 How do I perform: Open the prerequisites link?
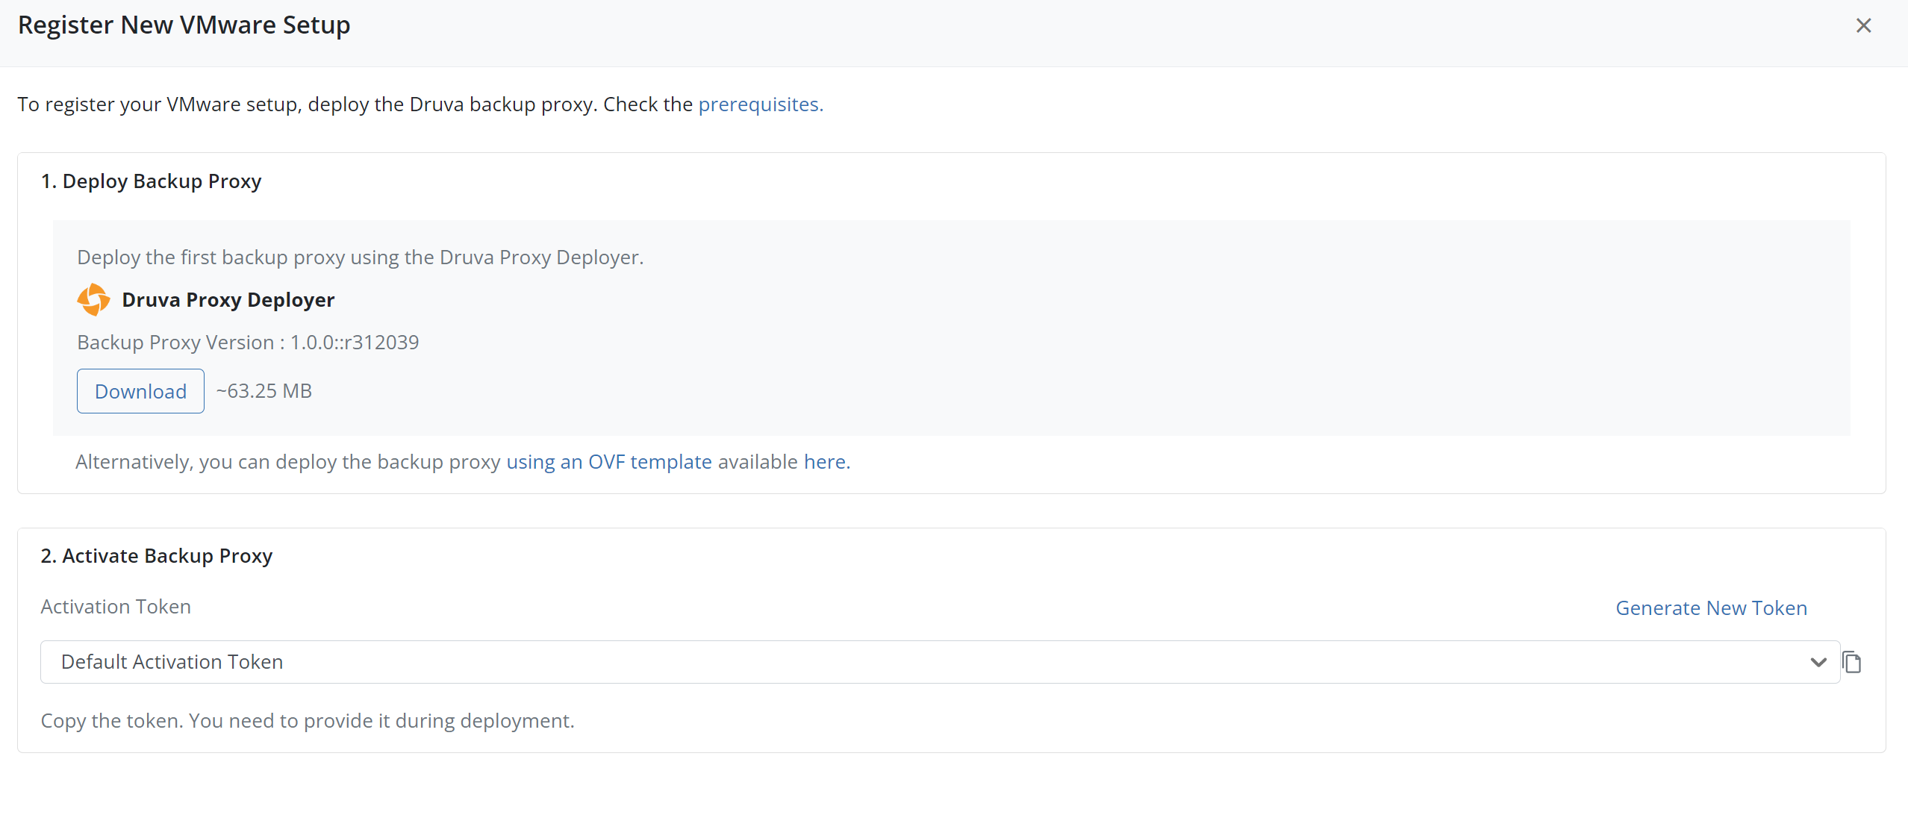[x=760, y=104]
